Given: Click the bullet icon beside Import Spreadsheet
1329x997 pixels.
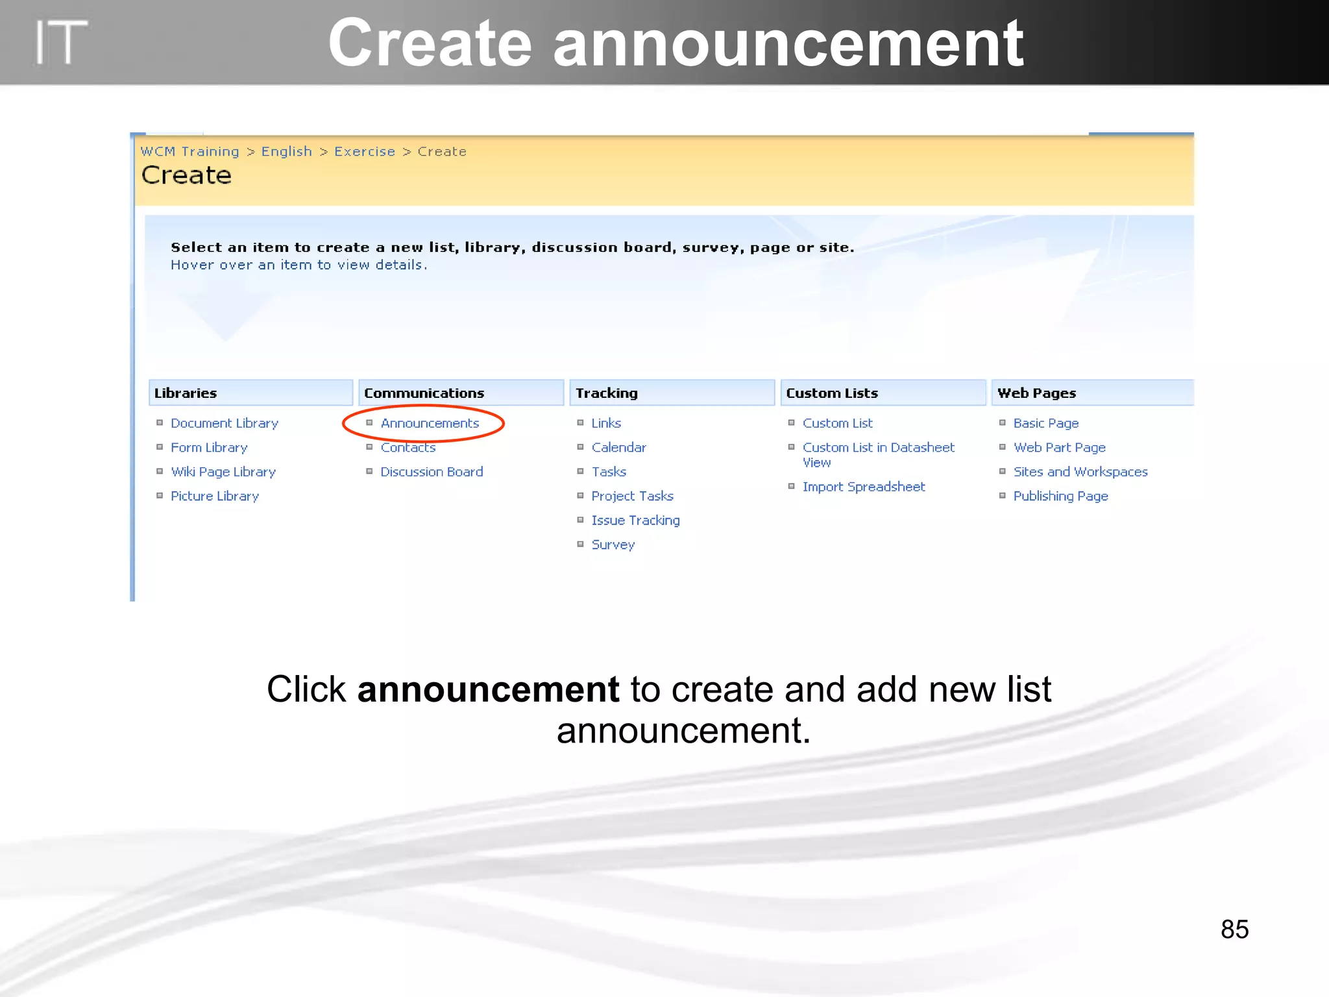Looking at the screenshot, I should pos(792,486).
